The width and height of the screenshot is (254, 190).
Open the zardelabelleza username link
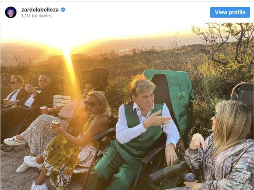[40, 9]
